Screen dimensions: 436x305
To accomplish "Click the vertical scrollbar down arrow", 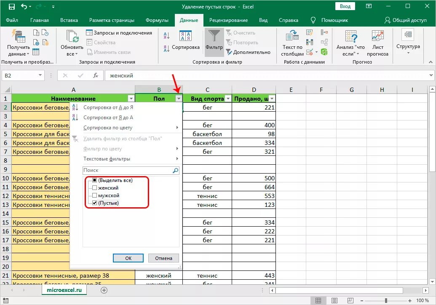I will pos(432,282).
